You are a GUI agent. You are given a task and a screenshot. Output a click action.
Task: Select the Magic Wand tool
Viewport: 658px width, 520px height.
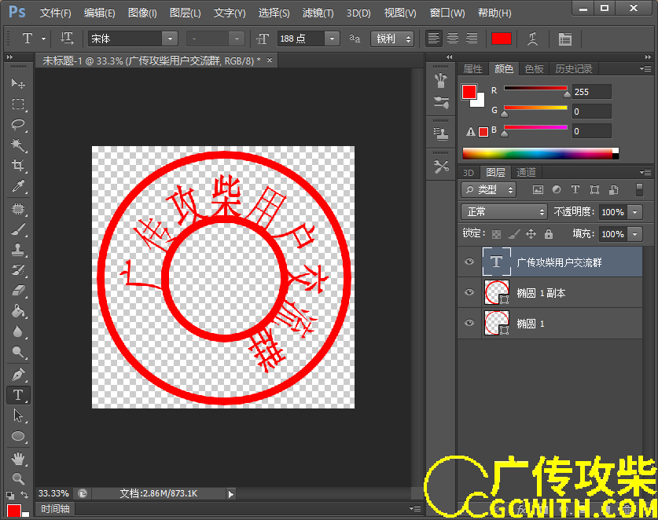coord(17,145)
